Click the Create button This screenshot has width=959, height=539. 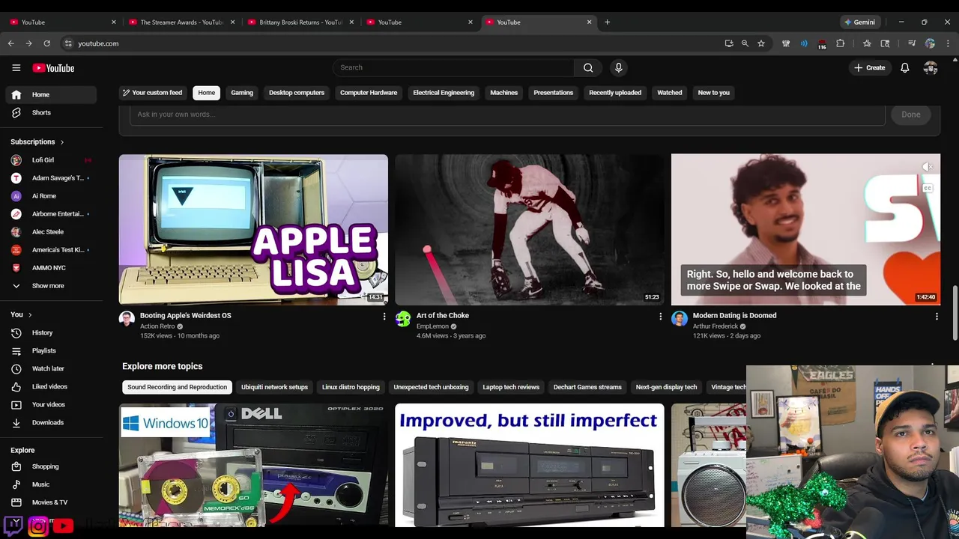869,67
